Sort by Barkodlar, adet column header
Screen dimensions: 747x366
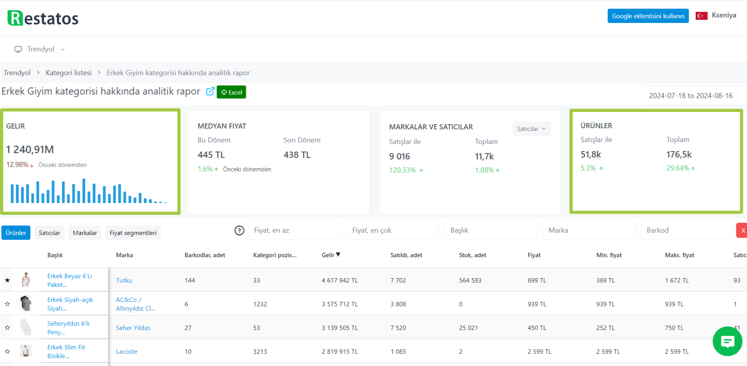205,255
